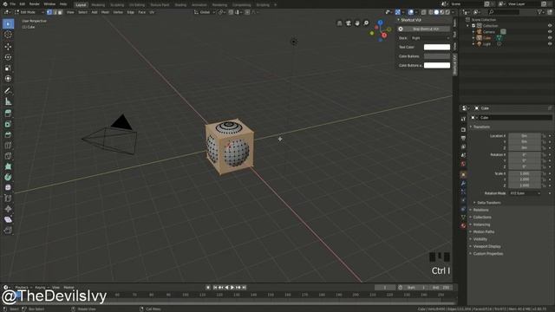
Task: Select the Smooth vertices tool
Action: [x=8, y=187]
